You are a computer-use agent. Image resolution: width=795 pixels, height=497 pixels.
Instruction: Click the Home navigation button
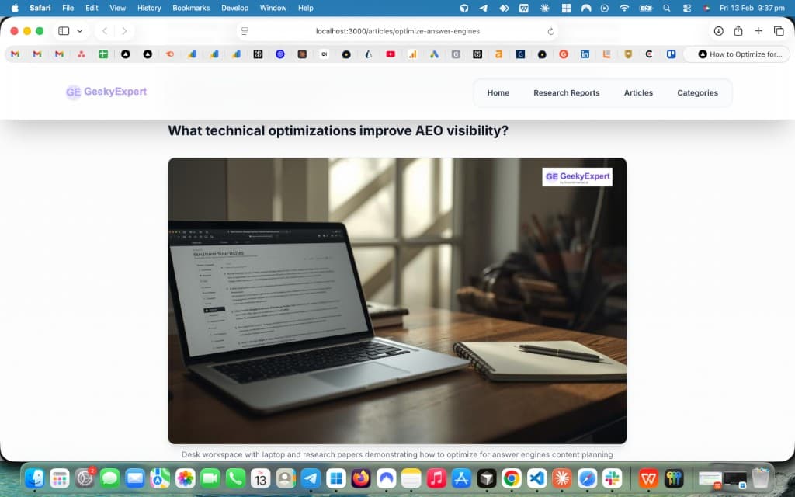[498, 92]
